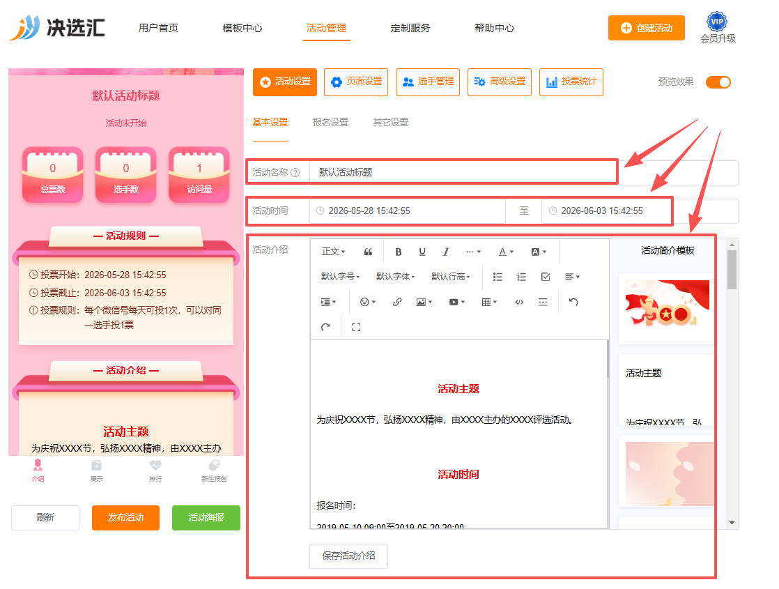Open the emoji picker dropdown
This screenshot has width=779, height=589.
pos(368,302)
